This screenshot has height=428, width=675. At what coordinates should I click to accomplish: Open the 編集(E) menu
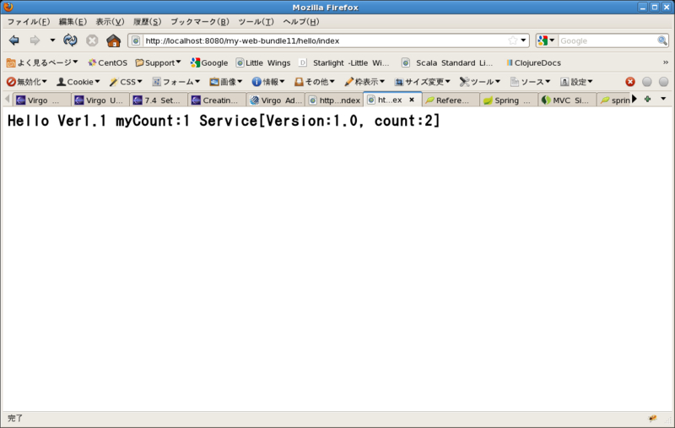[x=73, y=22]
